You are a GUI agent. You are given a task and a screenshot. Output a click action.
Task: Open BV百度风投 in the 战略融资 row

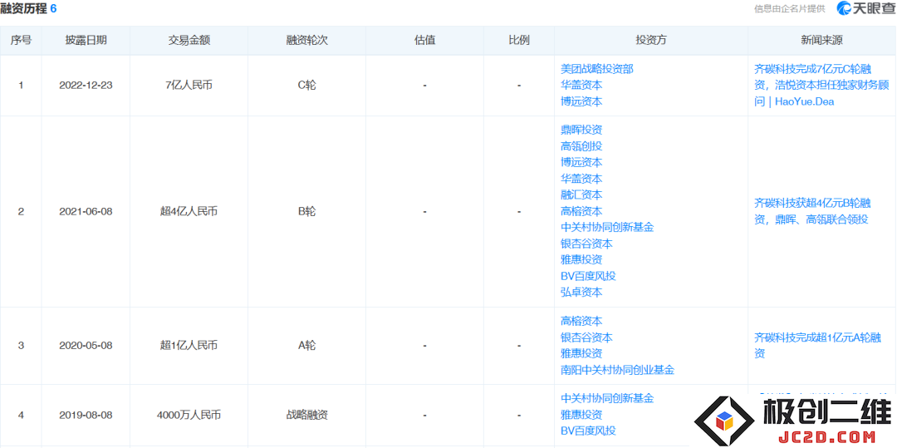click(588, 431)
